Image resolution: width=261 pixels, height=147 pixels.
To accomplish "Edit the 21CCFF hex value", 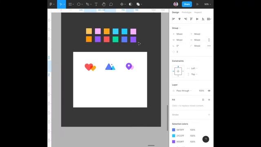I will (x=180, y=136).
